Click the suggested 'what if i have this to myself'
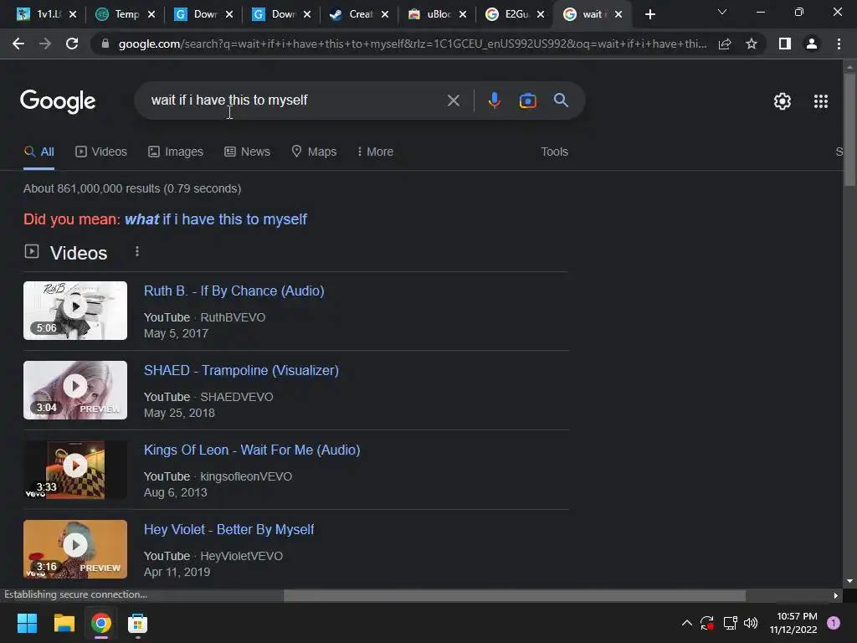The width and height of the screenshot is (857, 643). point(216,219)
